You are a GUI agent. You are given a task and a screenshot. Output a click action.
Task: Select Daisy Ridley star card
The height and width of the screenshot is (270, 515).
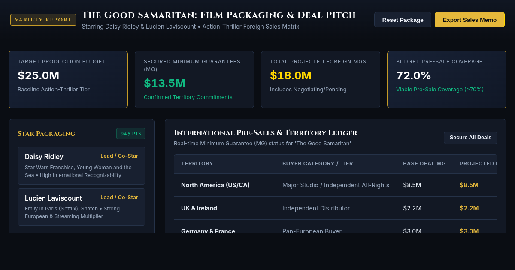[x=82, y=165]
